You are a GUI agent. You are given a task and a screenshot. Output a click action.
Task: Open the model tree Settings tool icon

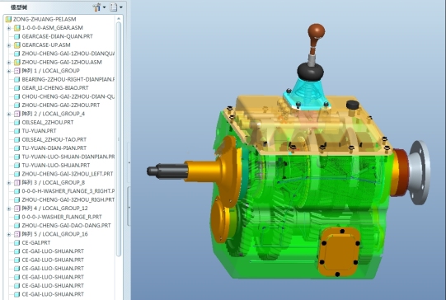click(x=96, y=7)
